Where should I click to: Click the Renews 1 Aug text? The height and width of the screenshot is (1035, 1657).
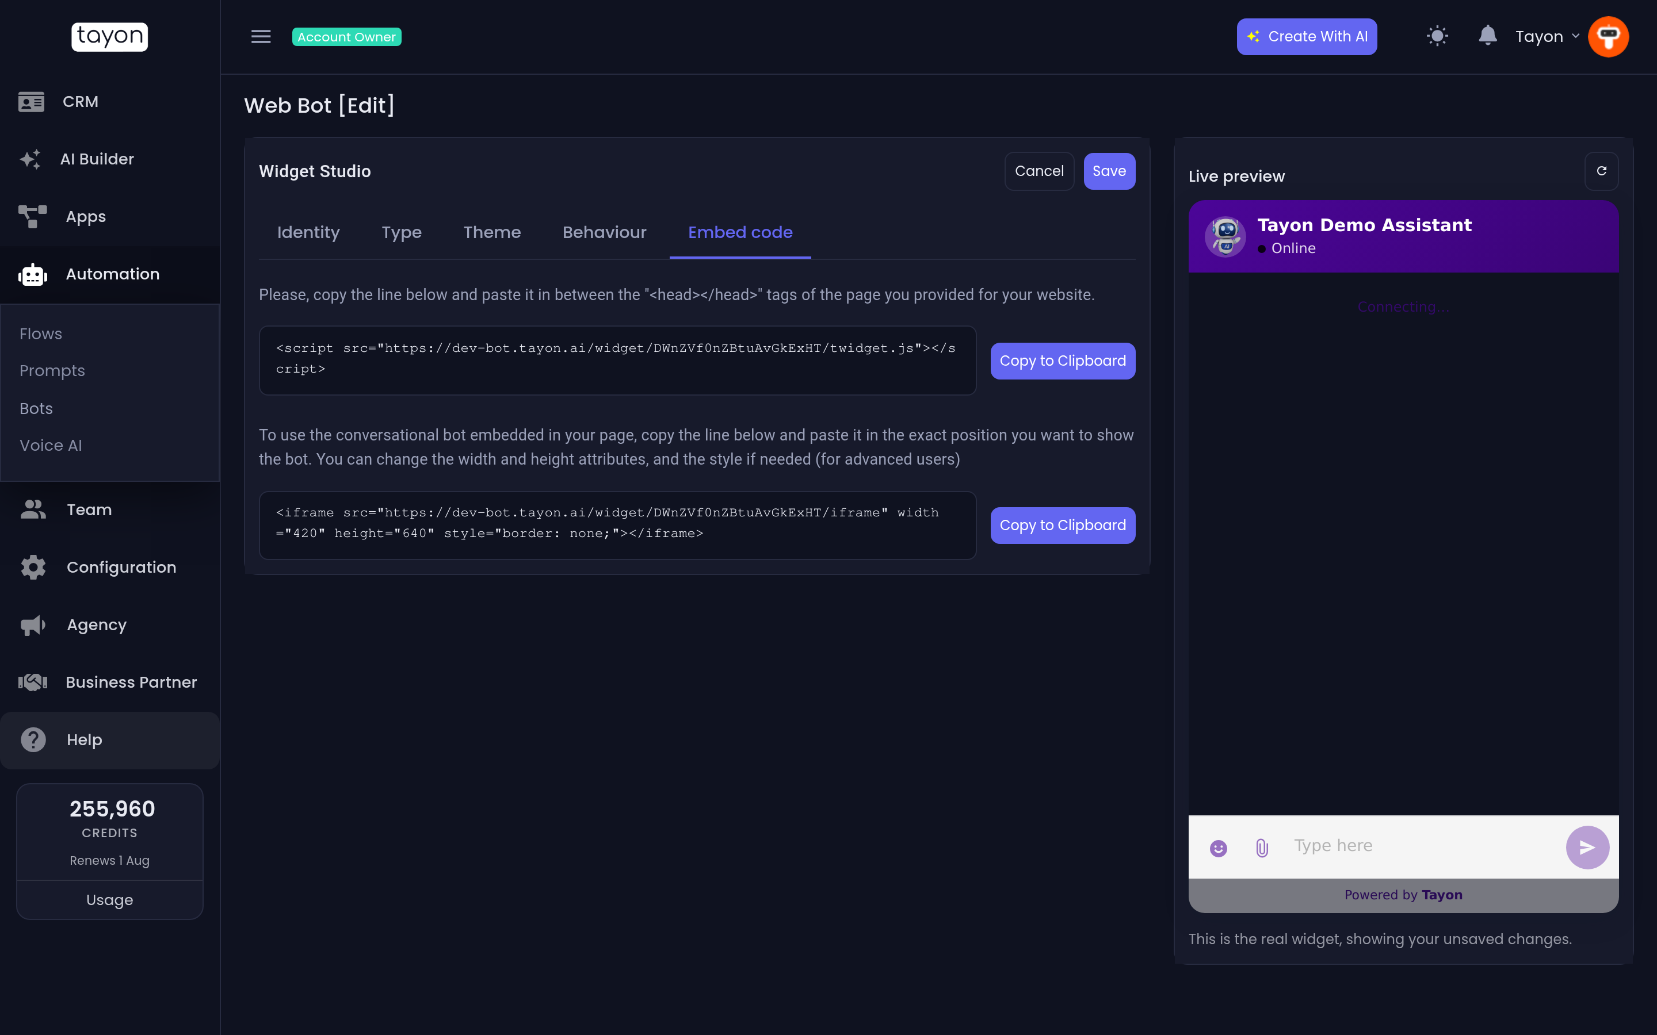click(109, 860)
